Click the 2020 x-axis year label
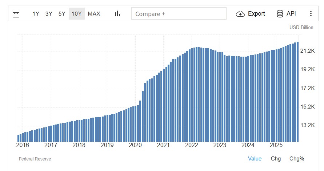The width and height of the screenshot is (324, 171). click(x=135, y=145)
